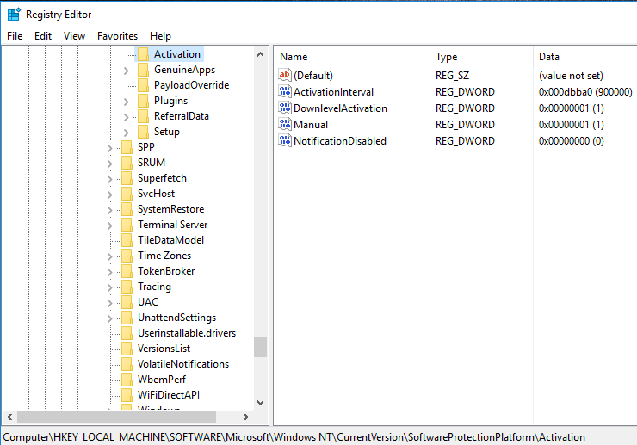
Task: Expand the GenuineApps key
Action: (126, 71)
